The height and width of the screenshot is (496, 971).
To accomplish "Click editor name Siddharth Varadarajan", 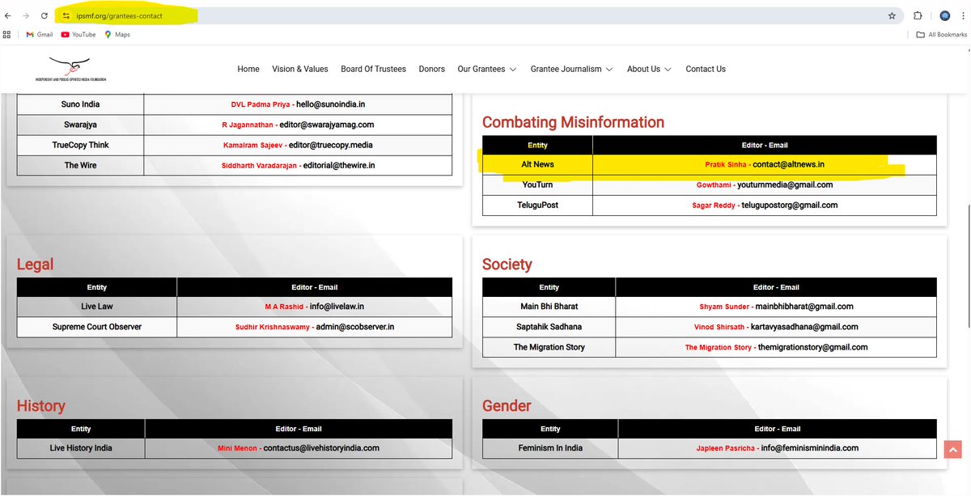I will [x=259, y=165].
